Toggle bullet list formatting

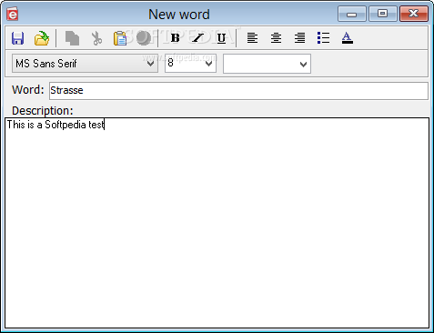pos(323,38)
